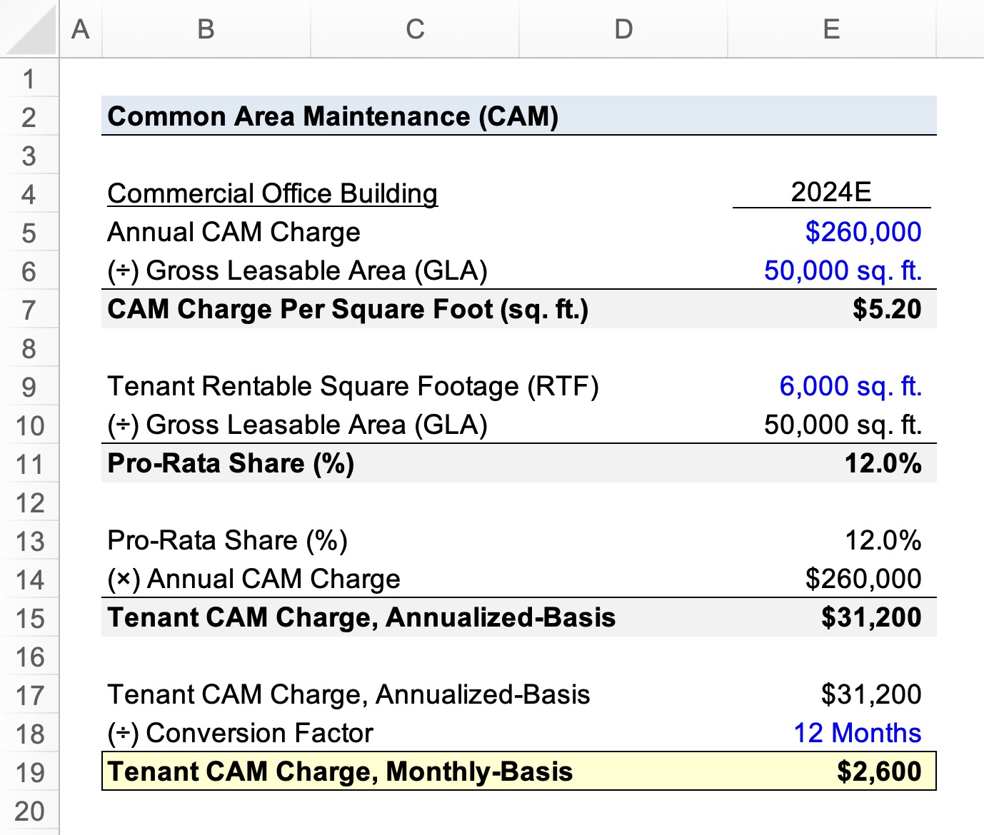Click Pro-Rata Share (%) label in row 13
The width and height of the screenshot is (984, 835).
coord(227,540)
